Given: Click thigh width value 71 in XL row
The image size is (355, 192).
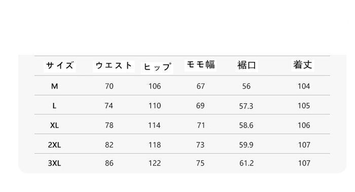Looking at the screenshot, I should point(201,125).
